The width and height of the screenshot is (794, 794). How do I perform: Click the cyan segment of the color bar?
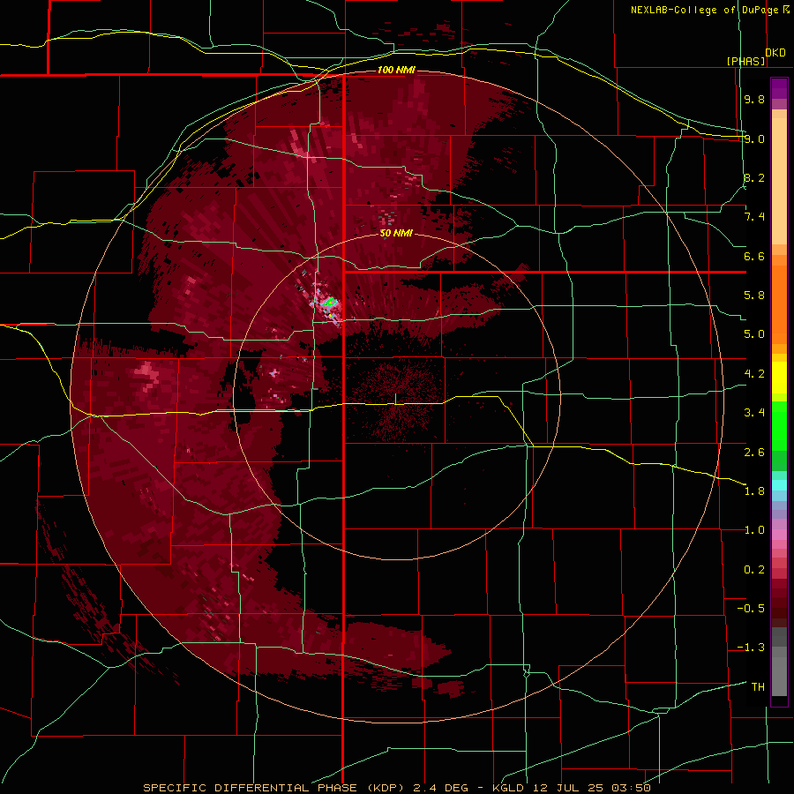coord(779,485)
